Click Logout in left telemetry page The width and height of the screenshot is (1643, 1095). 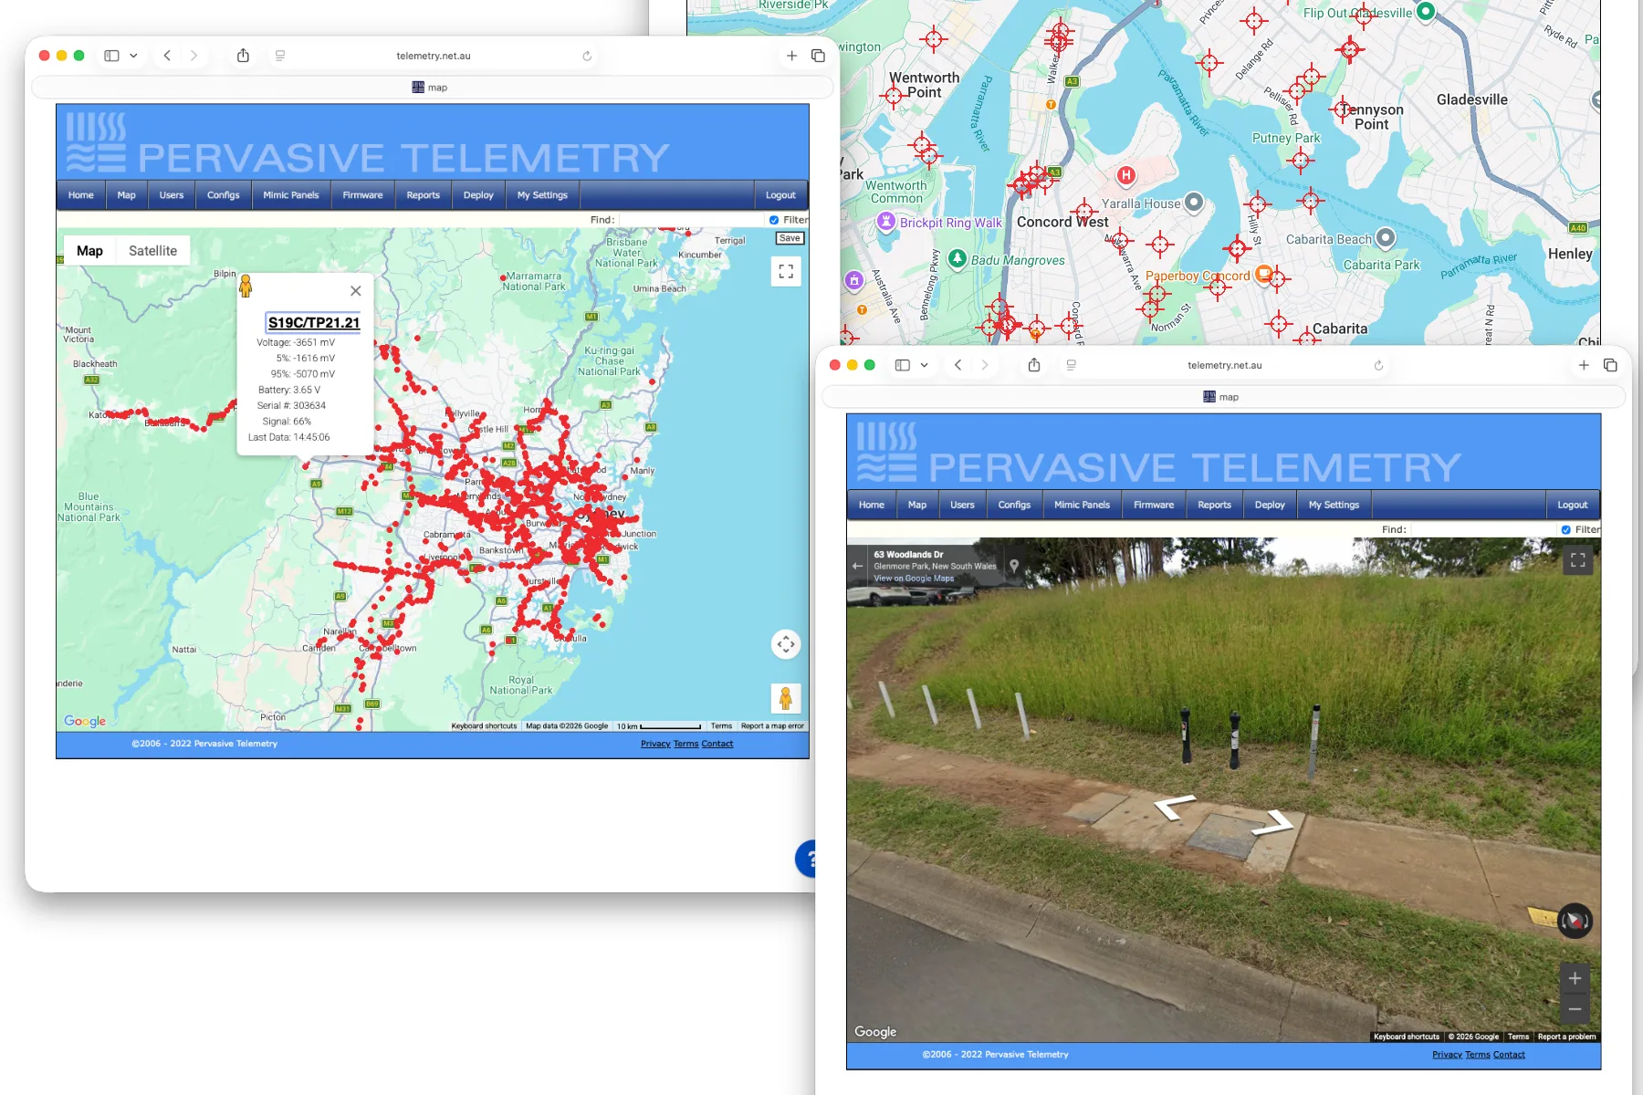(780, 195)
